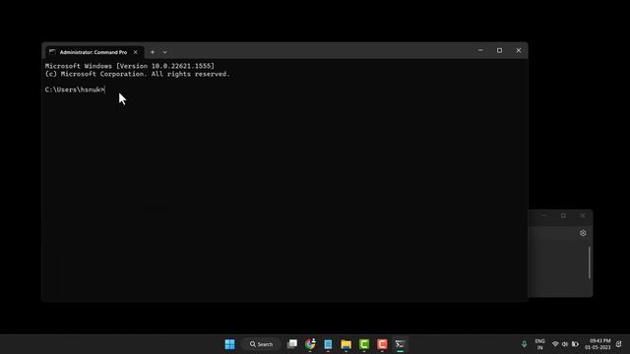Viewport: 630px width, 354px height.
Task: Close the background window
Action: 583,216
